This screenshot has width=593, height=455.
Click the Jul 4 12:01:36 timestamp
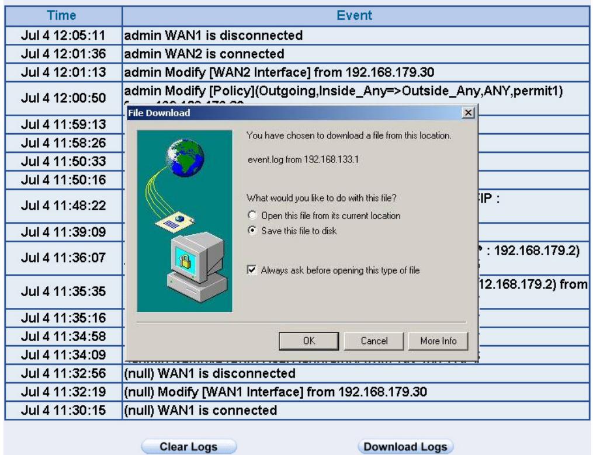(x=63, y=54)
